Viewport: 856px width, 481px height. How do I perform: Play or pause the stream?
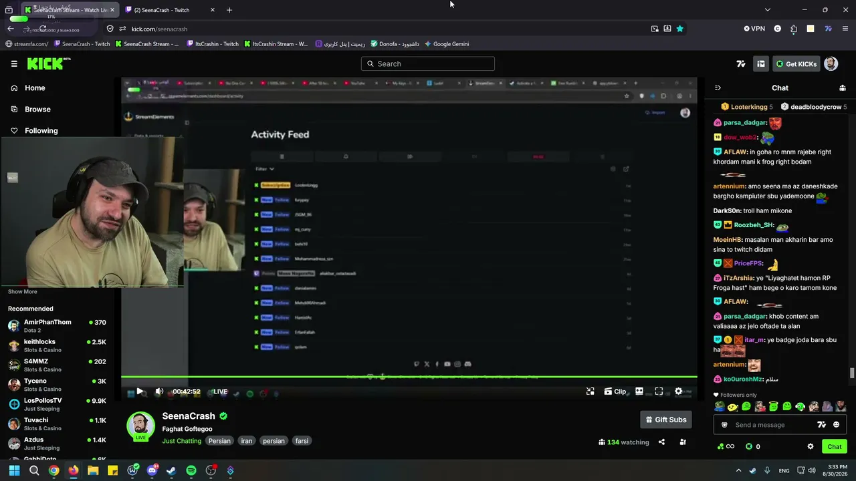click(x=140, y=391)
